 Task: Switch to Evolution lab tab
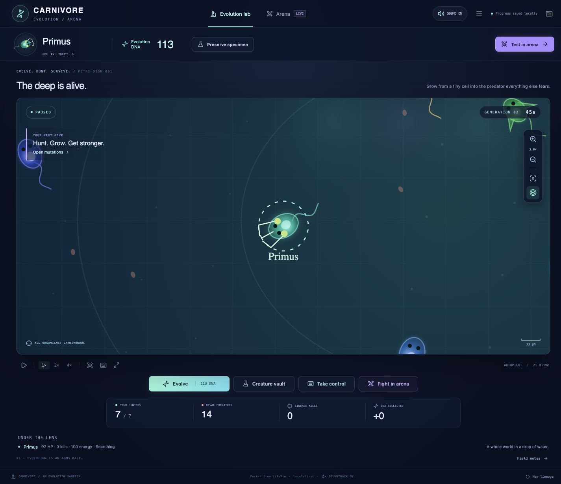point(231,14)
